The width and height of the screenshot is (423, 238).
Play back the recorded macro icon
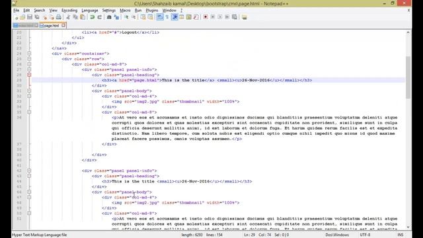(220, 17)
